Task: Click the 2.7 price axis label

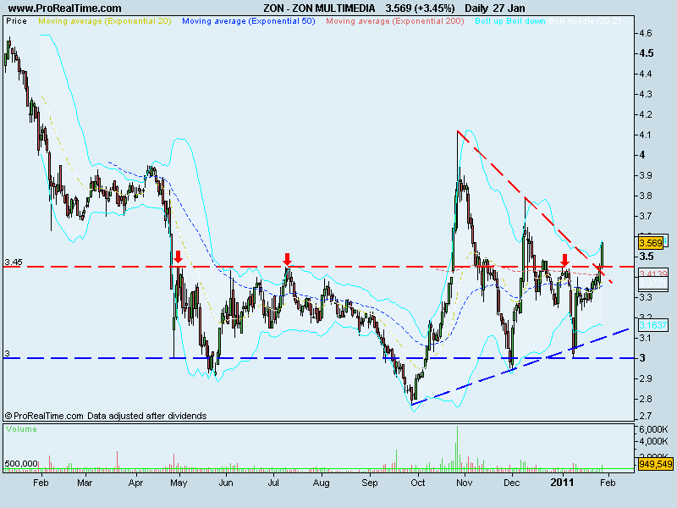Action: point(646,416)
